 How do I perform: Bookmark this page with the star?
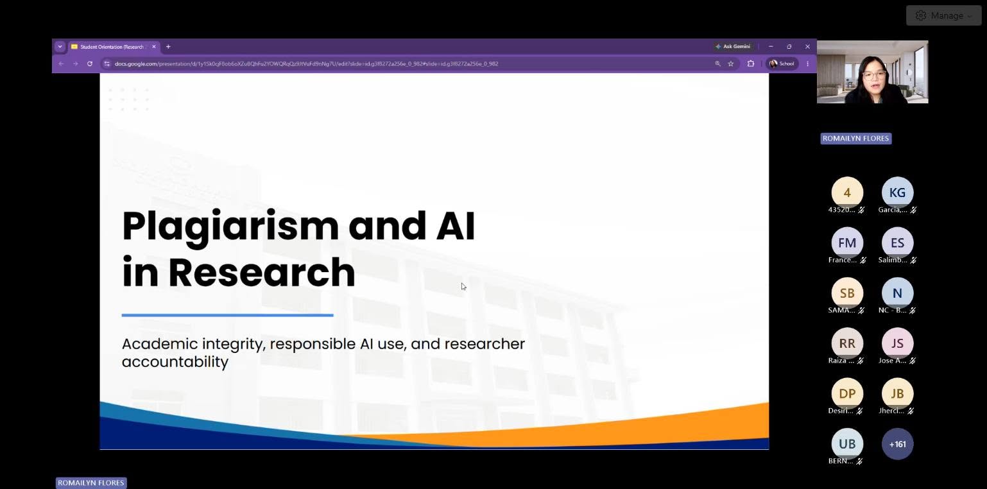(x=730, y=64)
